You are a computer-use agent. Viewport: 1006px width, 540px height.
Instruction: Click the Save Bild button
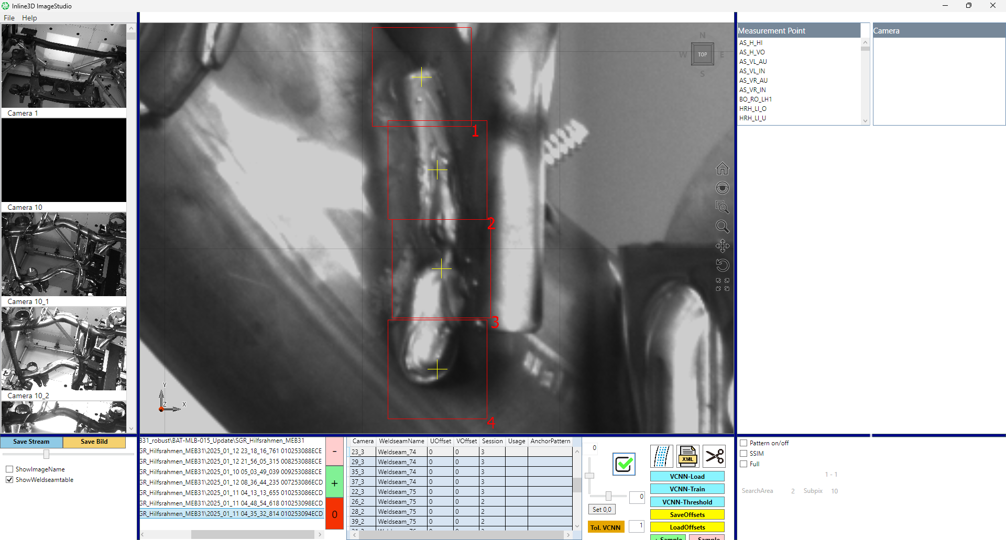coord(94,442)
